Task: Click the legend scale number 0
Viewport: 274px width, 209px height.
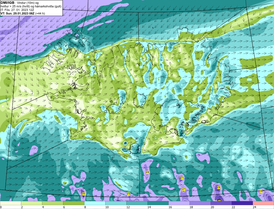Action: pos(1,207)
